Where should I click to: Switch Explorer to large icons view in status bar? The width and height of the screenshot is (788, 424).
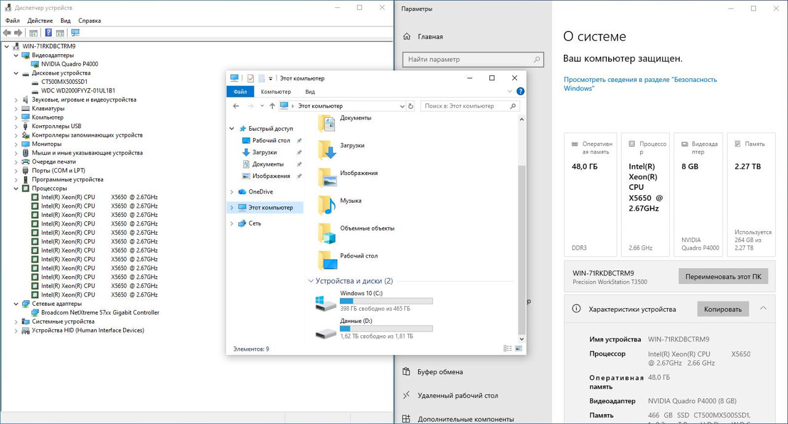(518, 349)
